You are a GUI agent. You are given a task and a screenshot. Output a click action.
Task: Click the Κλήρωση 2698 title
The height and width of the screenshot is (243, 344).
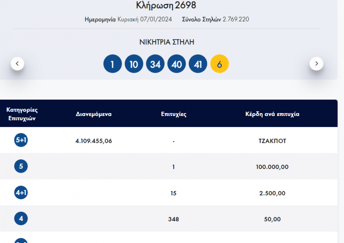click(166, 5)
